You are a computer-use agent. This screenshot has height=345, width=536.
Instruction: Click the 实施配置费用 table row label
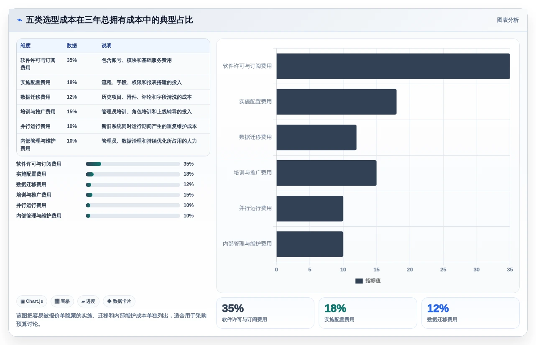[36, 82]
